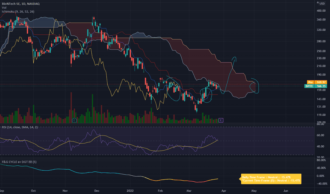Click the 320.00 price scale value
Screen dimensions: 330x194
click(x=321, y=30)
